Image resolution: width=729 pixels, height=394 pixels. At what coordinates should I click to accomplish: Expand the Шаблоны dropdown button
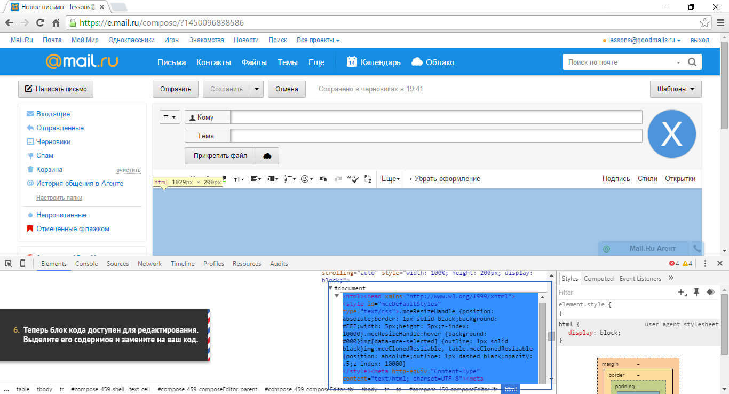[675, 89]
